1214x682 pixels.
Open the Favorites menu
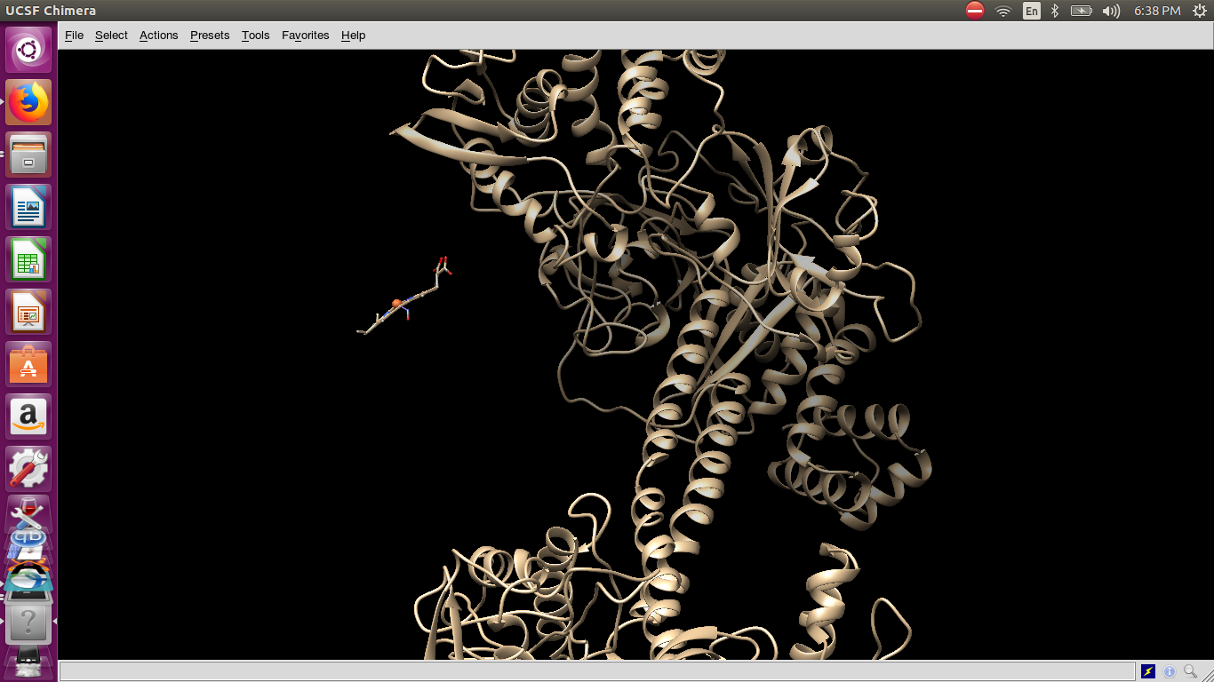click(x=305, y=36)
